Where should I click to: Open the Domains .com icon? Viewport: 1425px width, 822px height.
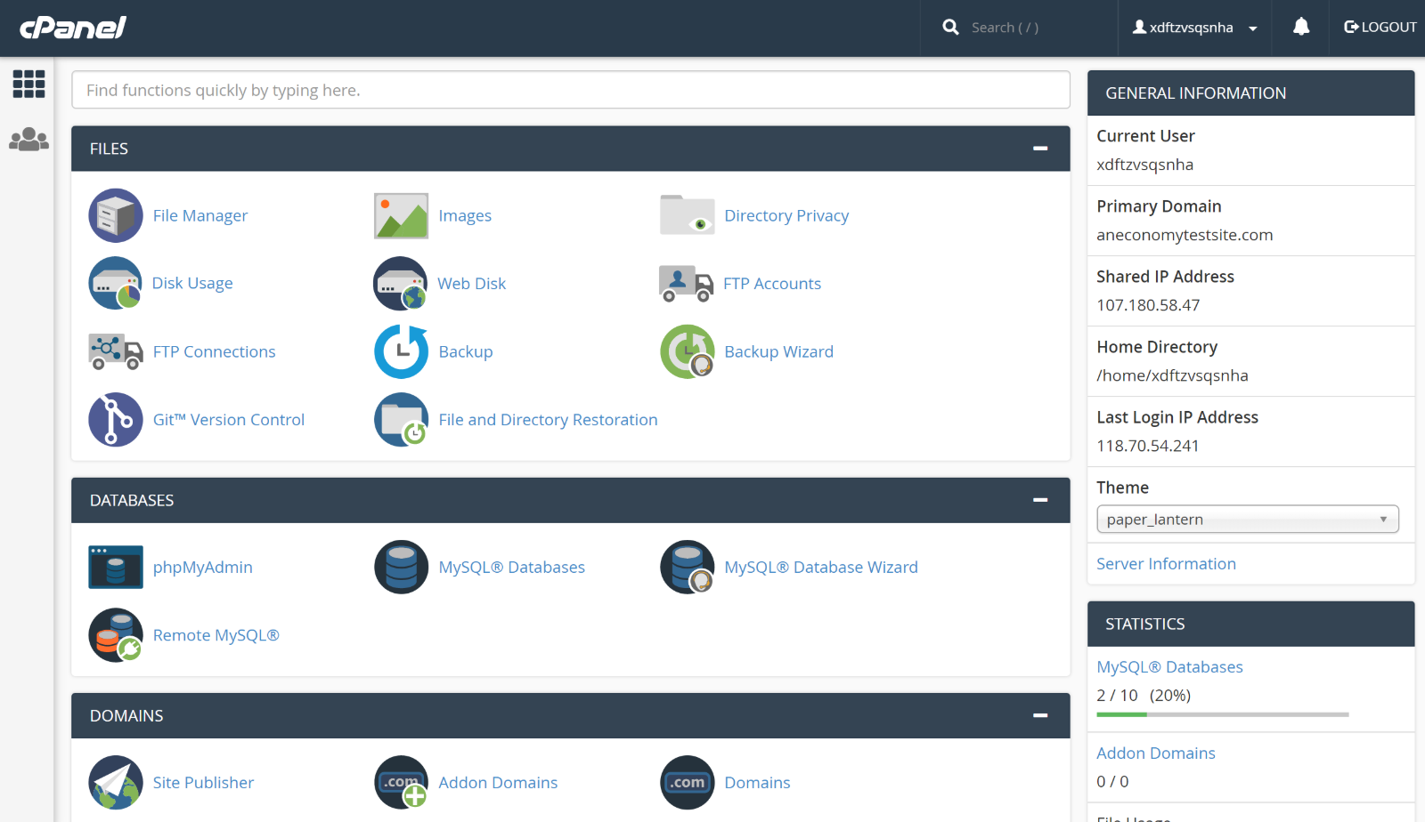[688, 783]
